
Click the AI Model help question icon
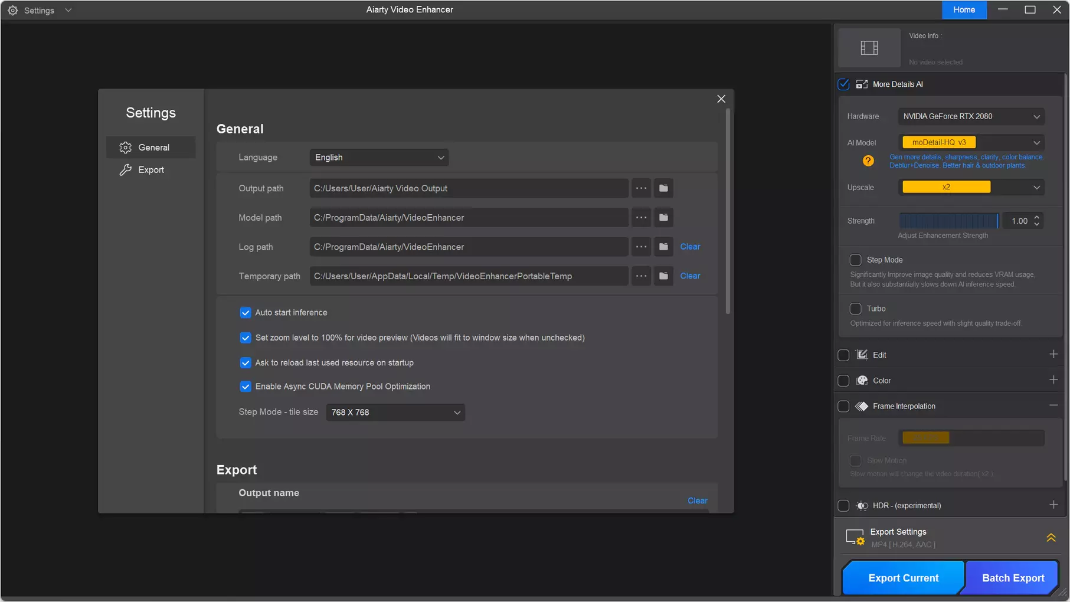click(868, 161)
